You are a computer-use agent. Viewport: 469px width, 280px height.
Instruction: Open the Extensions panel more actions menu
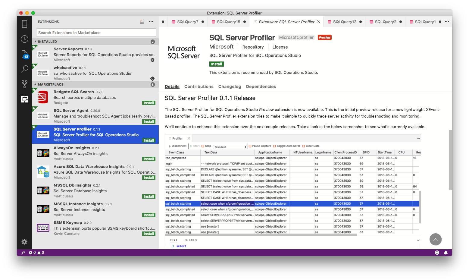[x=151, y=22]
